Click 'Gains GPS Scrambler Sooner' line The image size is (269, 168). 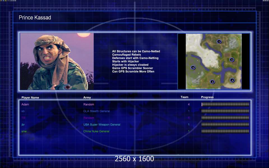133,68
